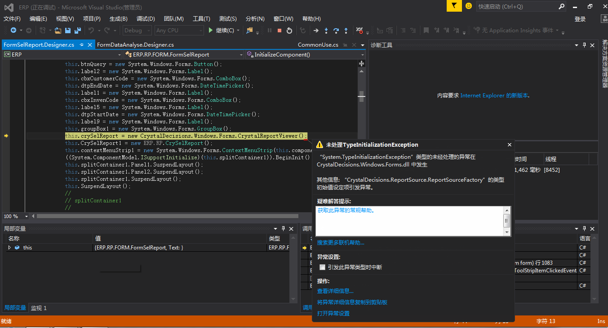Click 将异常详细信息复制到剪贴板
The width and height of the screenshot is (608, 328).
[352, 302]
